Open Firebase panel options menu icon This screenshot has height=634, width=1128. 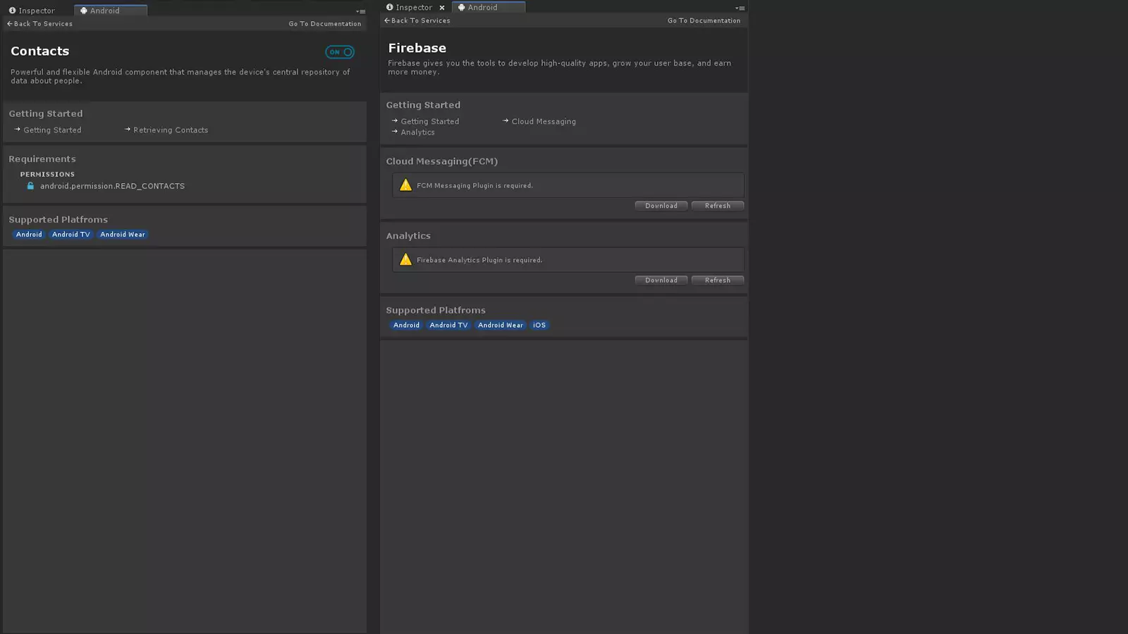point(740,8)
